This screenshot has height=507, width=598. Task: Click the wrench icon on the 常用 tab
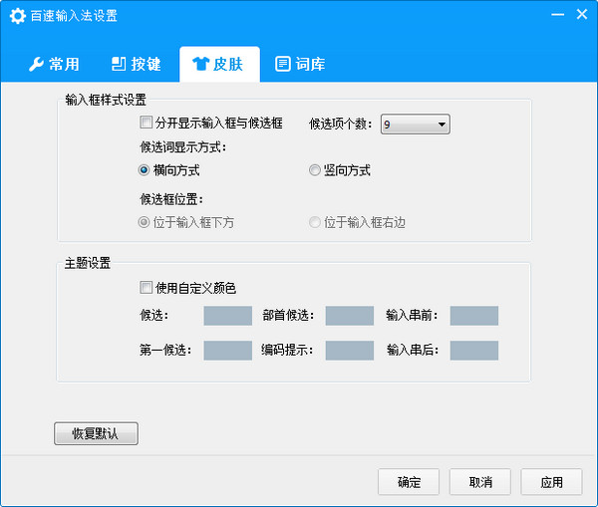coord(36,65)
